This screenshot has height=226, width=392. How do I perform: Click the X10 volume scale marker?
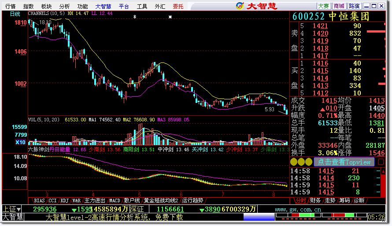(x=20, y=142)
